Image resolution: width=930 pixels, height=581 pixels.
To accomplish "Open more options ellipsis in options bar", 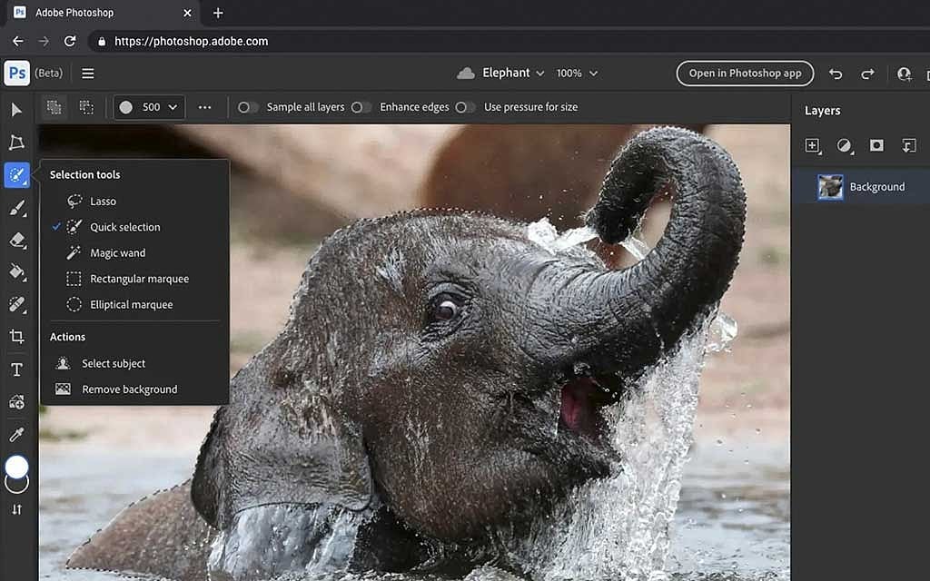I will [x=204, y=107].
